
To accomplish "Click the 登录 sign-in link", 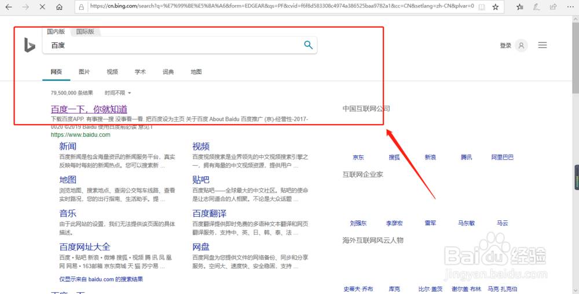I will point(505,45).
